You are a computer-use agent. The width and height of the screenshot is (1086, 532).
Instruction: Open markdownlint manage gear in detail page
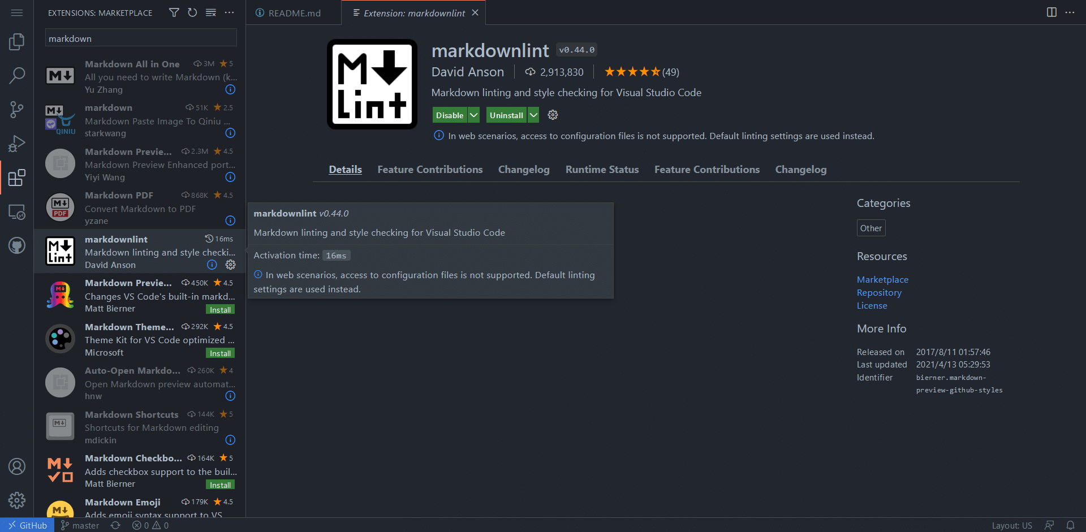point(553,115)
